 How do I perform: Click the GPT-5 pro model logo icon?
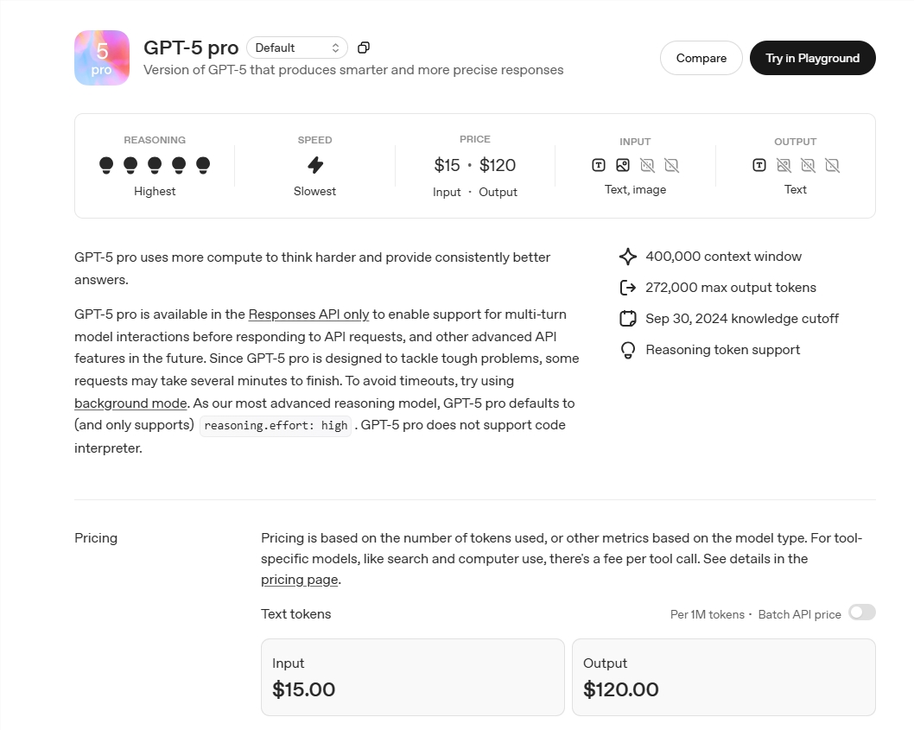pos(101,57)
